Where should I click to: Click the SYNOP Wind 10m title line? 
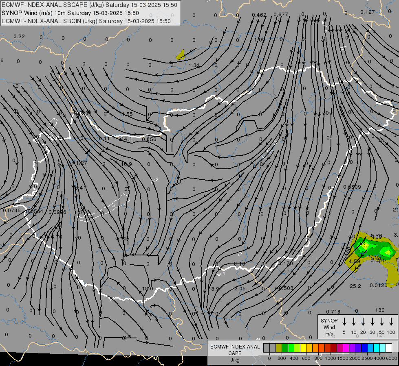[70, 13]
